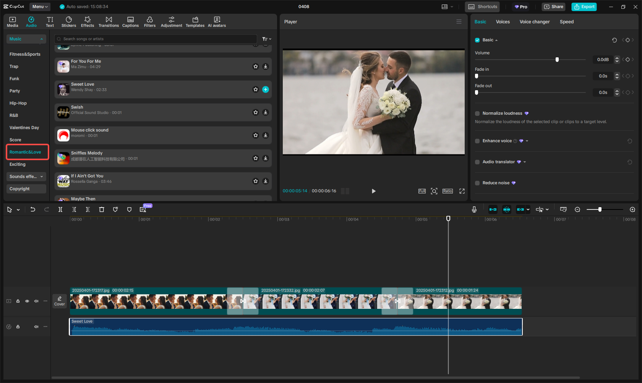642x383 pixels.
Task: Click the Export button
Action: point(584,6)
